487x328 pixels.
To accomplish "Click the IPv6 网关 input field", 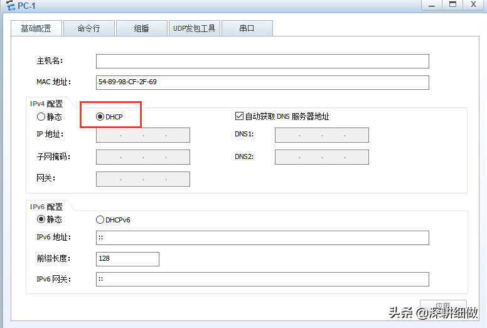I will [x=262, y=279].
